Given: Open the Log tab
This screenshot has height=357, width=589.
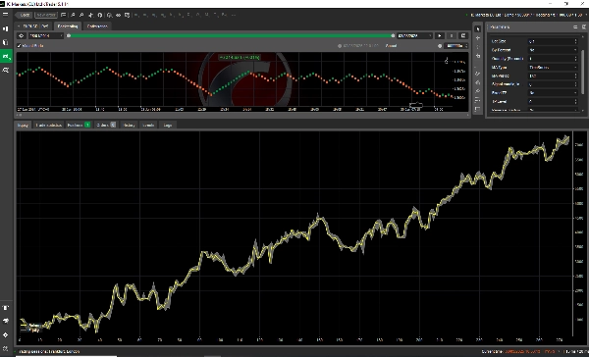Looking at the screenshot, I should coord(168,125).
